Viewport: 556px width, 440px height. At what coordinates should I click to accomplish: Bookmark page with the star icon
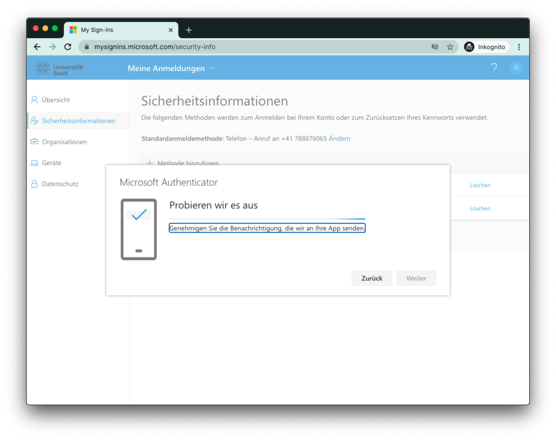coord(450,47)
